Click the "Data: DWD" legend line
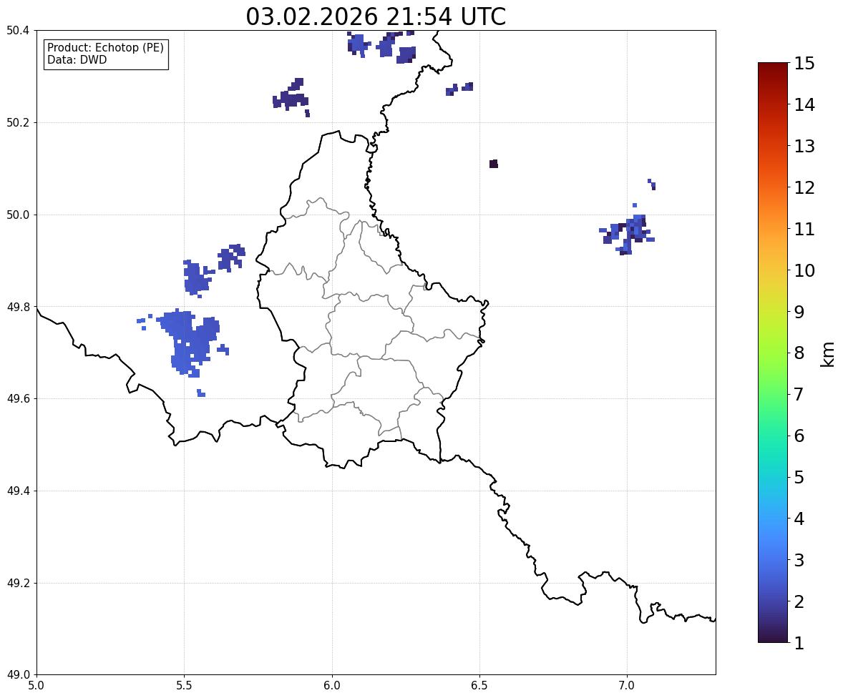This screenshot has width=843, height=698. click(x=77, y=59)
